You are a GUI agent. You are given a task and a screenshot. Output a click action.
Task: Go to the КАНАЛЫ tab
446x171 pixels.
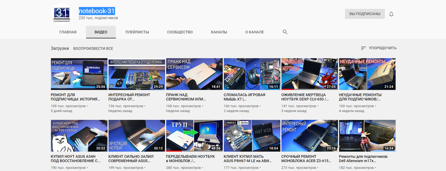tap(219, 32)
